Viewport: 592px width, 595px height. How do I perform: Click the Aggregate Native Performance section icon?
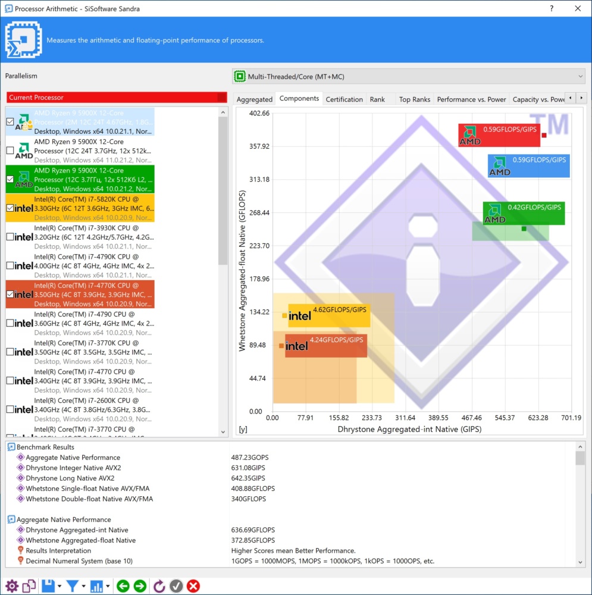(11, 519)
